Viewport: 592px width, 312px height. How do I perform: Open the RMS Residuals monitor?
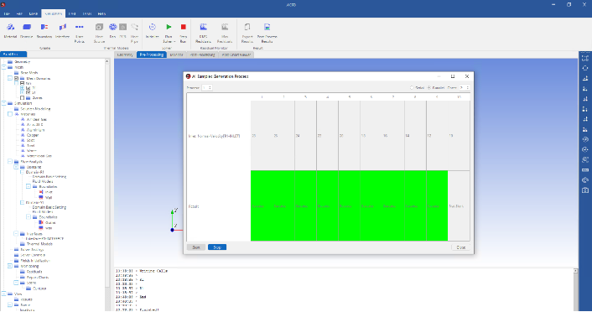[x=203, y=32]
